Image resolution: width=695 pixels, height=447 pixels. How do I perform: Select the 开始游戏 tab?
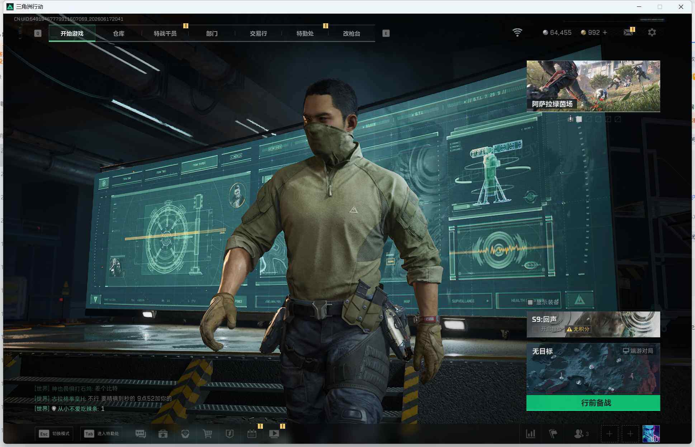(72, 33)
